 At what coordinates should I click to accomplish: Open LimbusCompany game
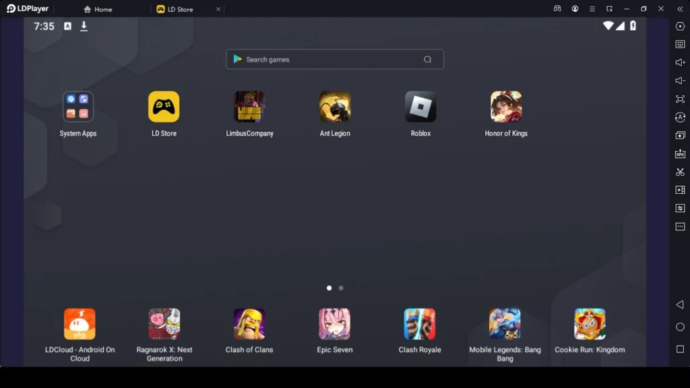249,106
